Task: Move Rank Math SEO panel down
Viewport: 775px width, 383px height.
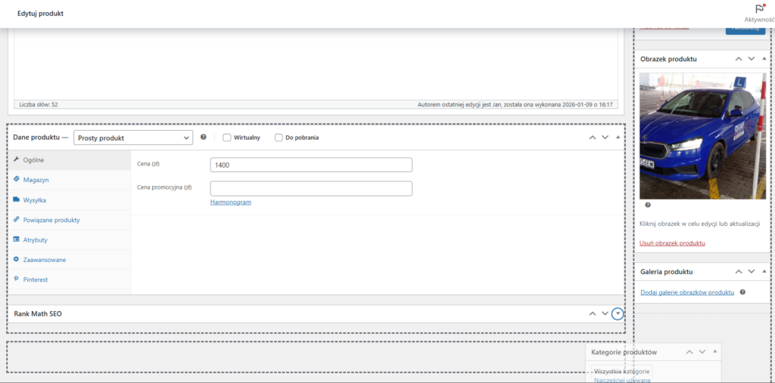Action: coord(605,314)
